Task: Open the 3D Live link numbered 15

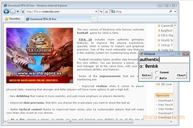Action: [x=166, y=84]
